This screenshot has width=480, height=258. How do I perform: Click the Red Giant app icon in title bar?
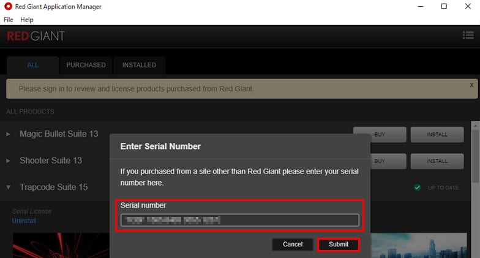click(x=9, y=6)
